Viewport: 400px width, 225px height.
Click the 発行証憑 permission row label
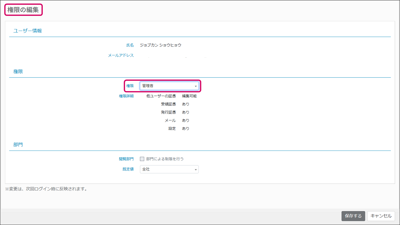[168, 112]
